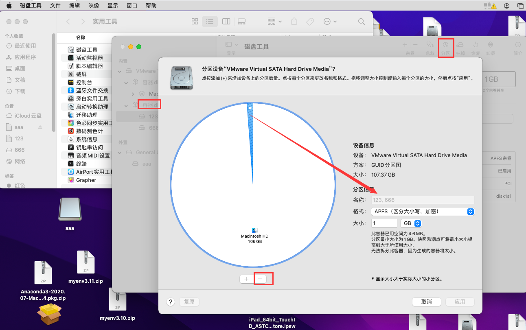Select the aaa drive icon on desktop
The image size is (526, 330).
click(70, 208)
